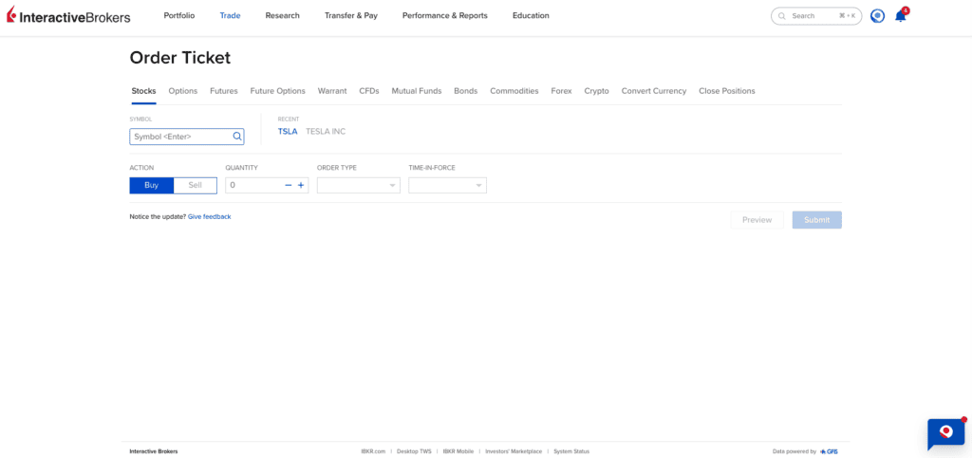Open the notifications bell icon
Image resolution: width=972 pixels, height=458 pixels.
click(x=901, y=16)
